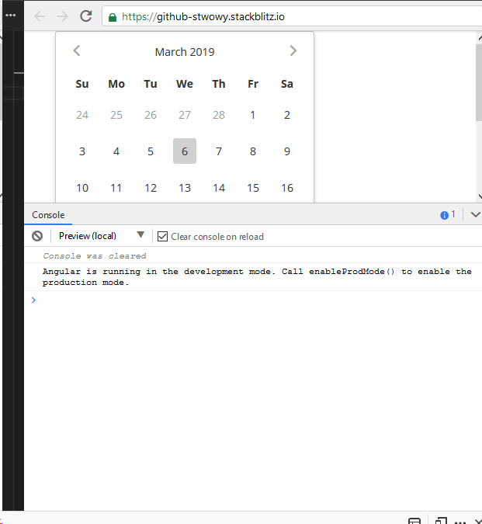Go to next month in calendar

click(293, 50)
